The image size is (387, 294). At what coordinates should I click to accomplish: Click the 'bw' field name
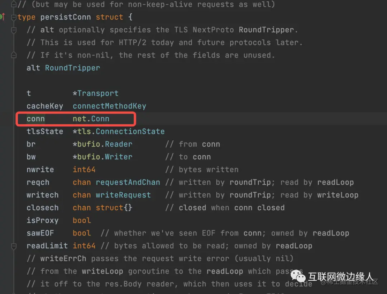coord(31,157)
